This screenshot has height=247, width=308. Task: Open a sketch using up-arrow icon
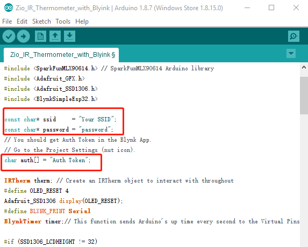(55, 37)
